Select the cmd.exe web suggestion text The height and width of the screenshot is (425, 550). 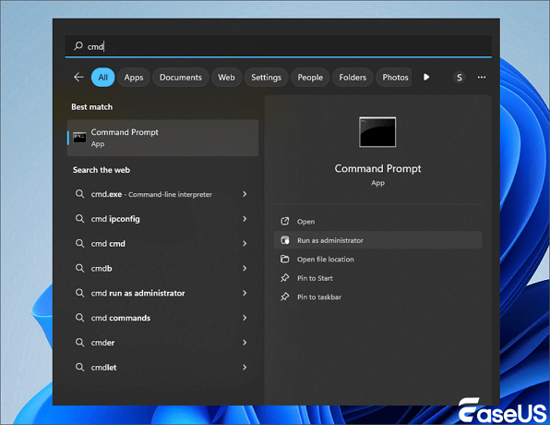pyautogui.click(x=151, y=194)
